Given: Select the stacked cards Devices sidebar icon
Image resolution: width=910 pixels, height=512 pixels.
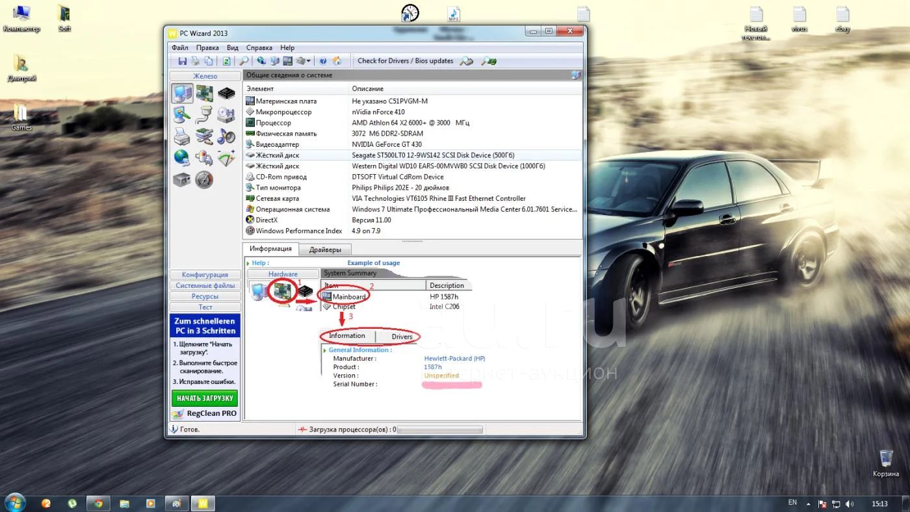Looking at the screenshot, I should click(x=205, y=136).
